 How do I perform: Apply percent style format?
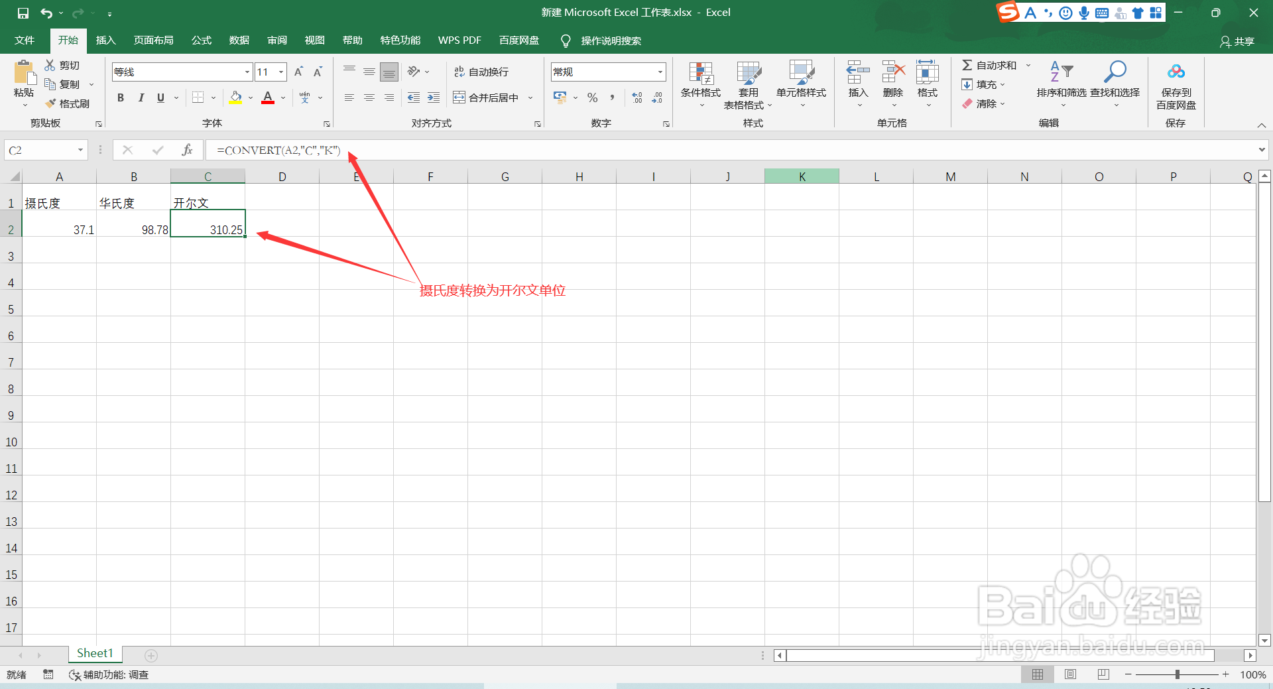(x=592, y=97)
